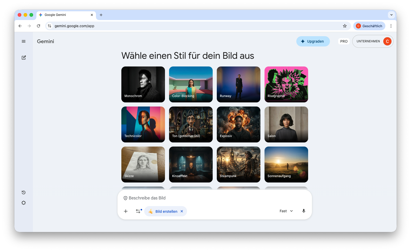Bookmark page with the star icon
Viewport: 411px width, 251px height.
[345, 26]
